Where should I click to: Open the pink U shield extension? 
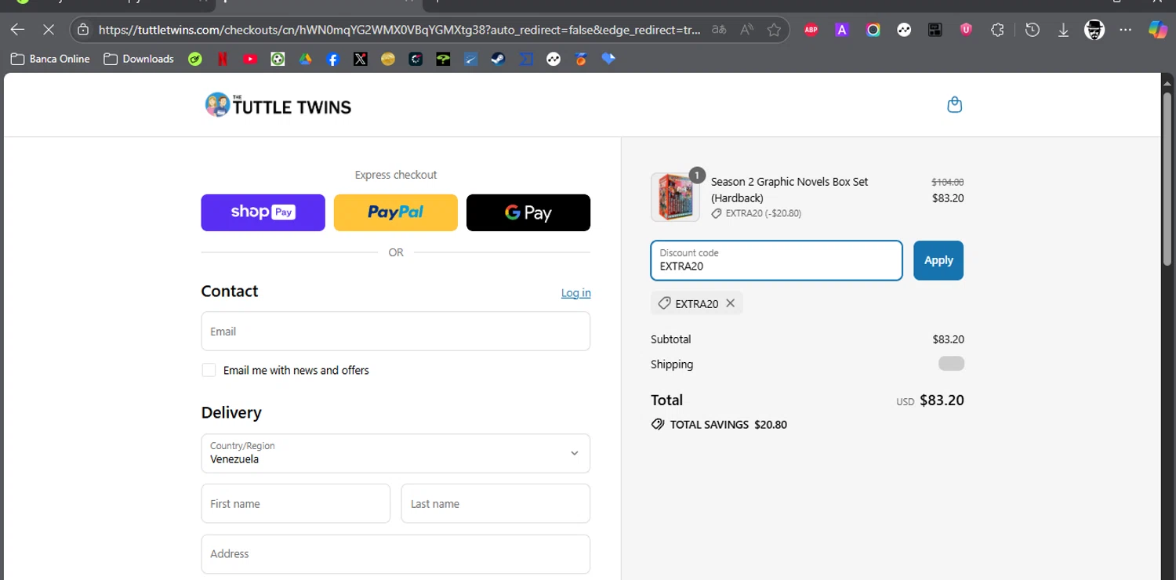click(966, 30)
